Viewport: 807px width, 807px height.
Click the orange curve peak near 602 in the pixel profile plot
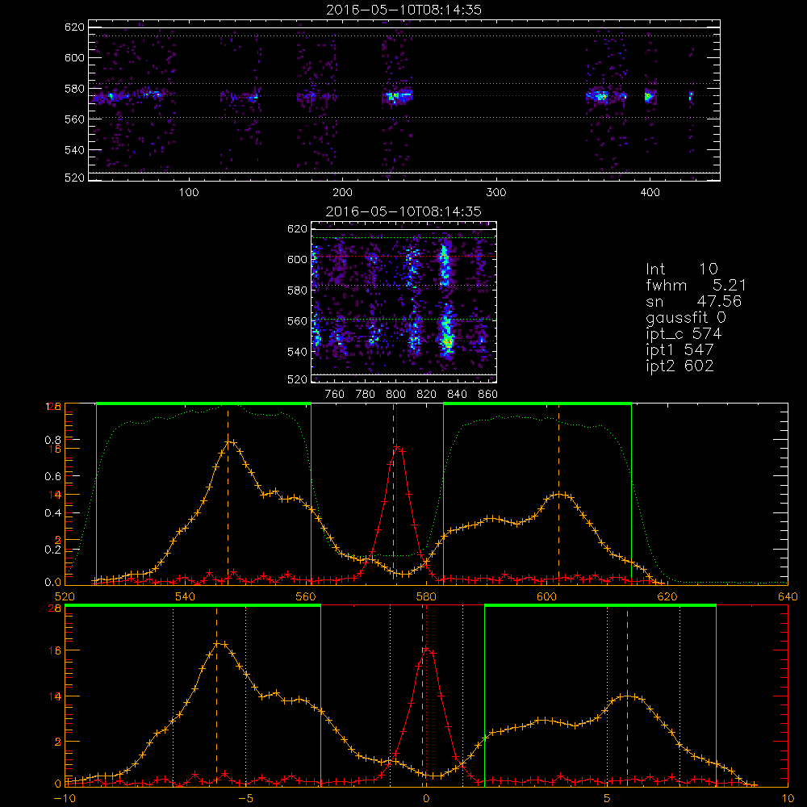[x=560, y=495]
